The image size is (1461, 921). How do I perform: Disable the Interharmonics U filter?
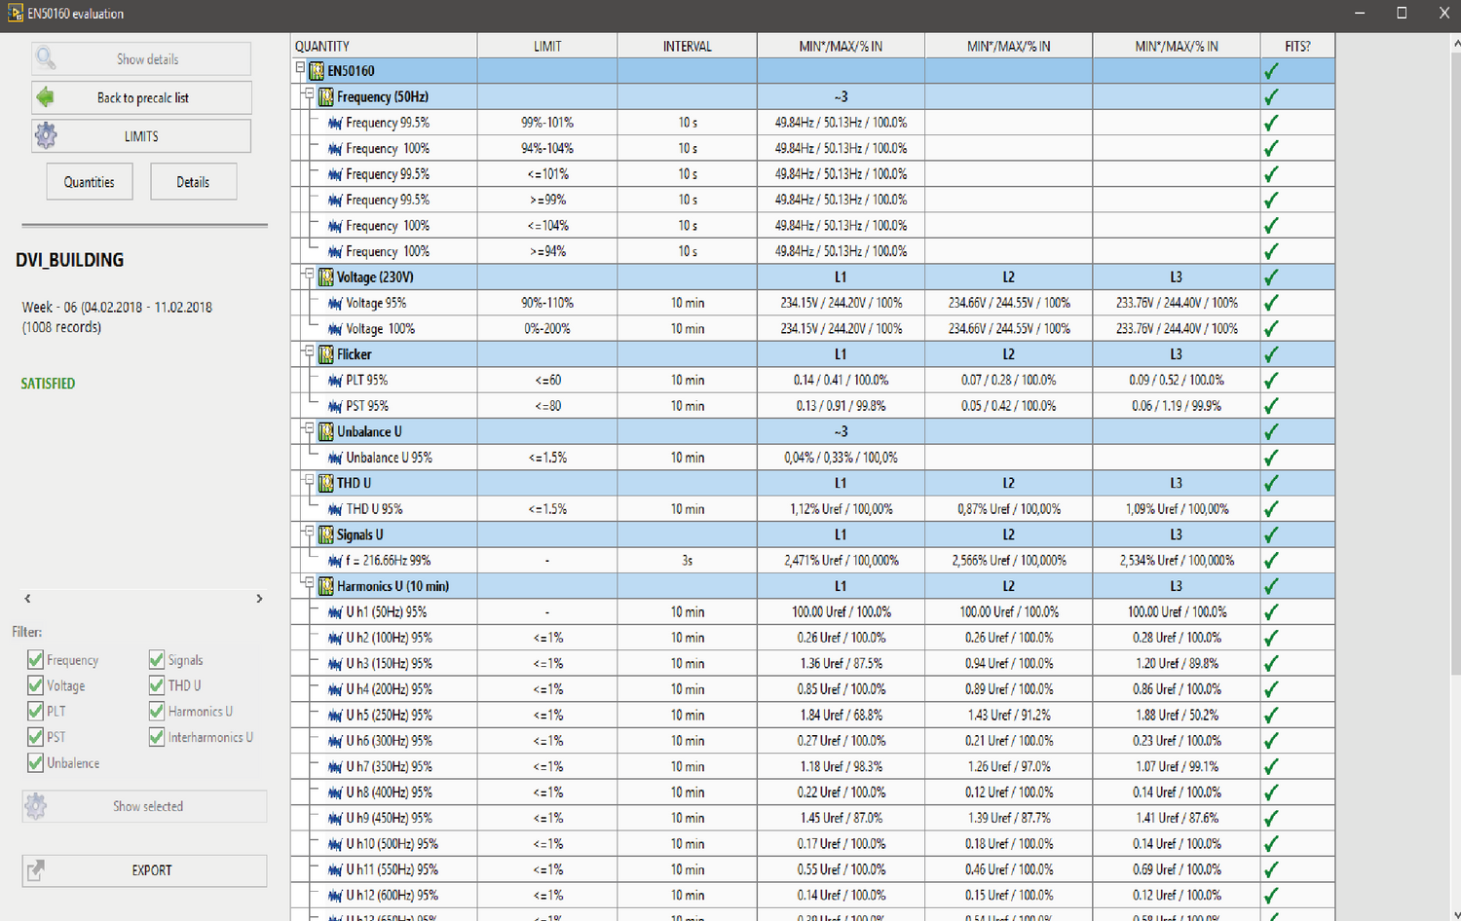[x=157, y=738]
